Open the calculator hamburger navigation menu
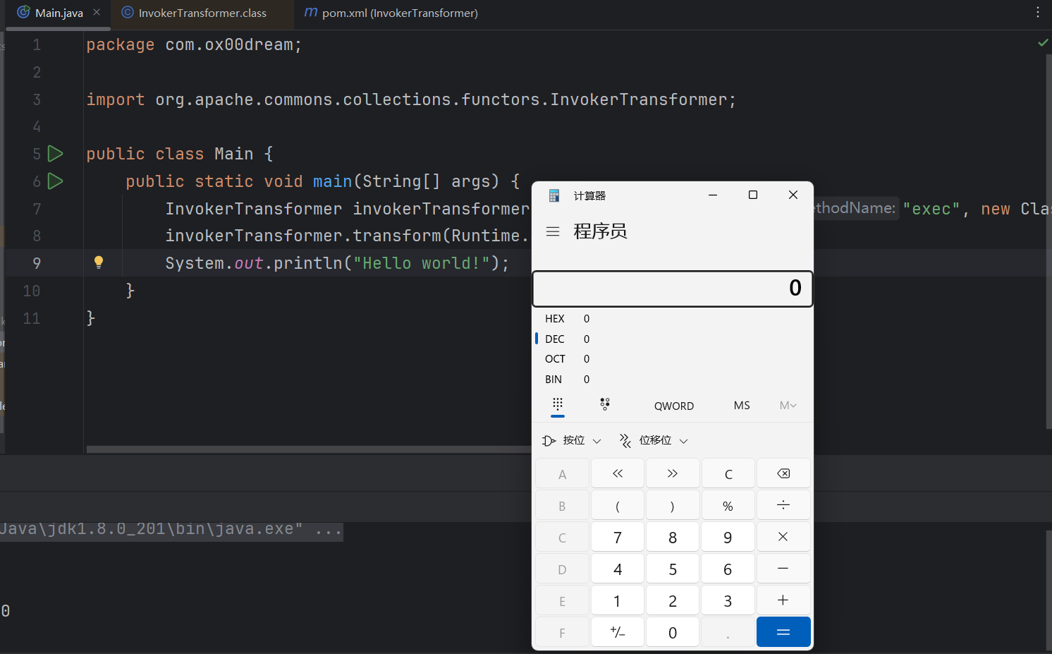Screen dimensions: 1052x654 click(x=553, y=231)
